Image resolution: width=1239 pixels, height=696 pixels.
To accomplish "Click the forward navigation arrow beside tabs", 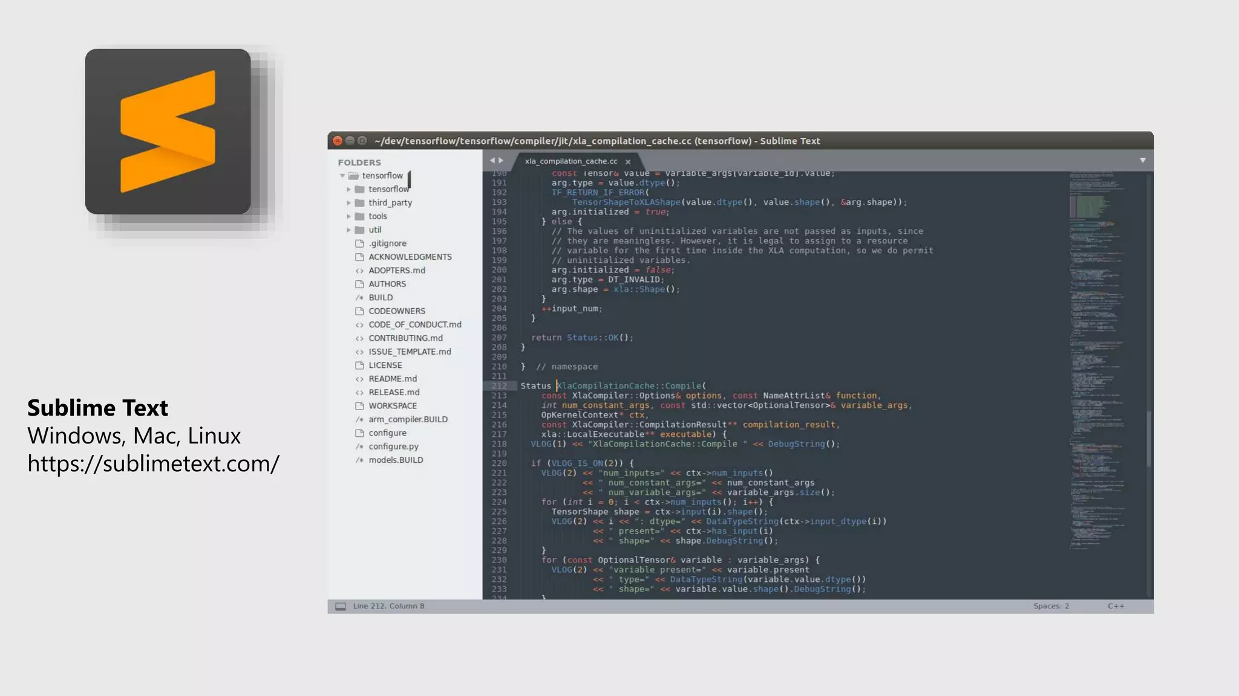I will pos(501,160).
